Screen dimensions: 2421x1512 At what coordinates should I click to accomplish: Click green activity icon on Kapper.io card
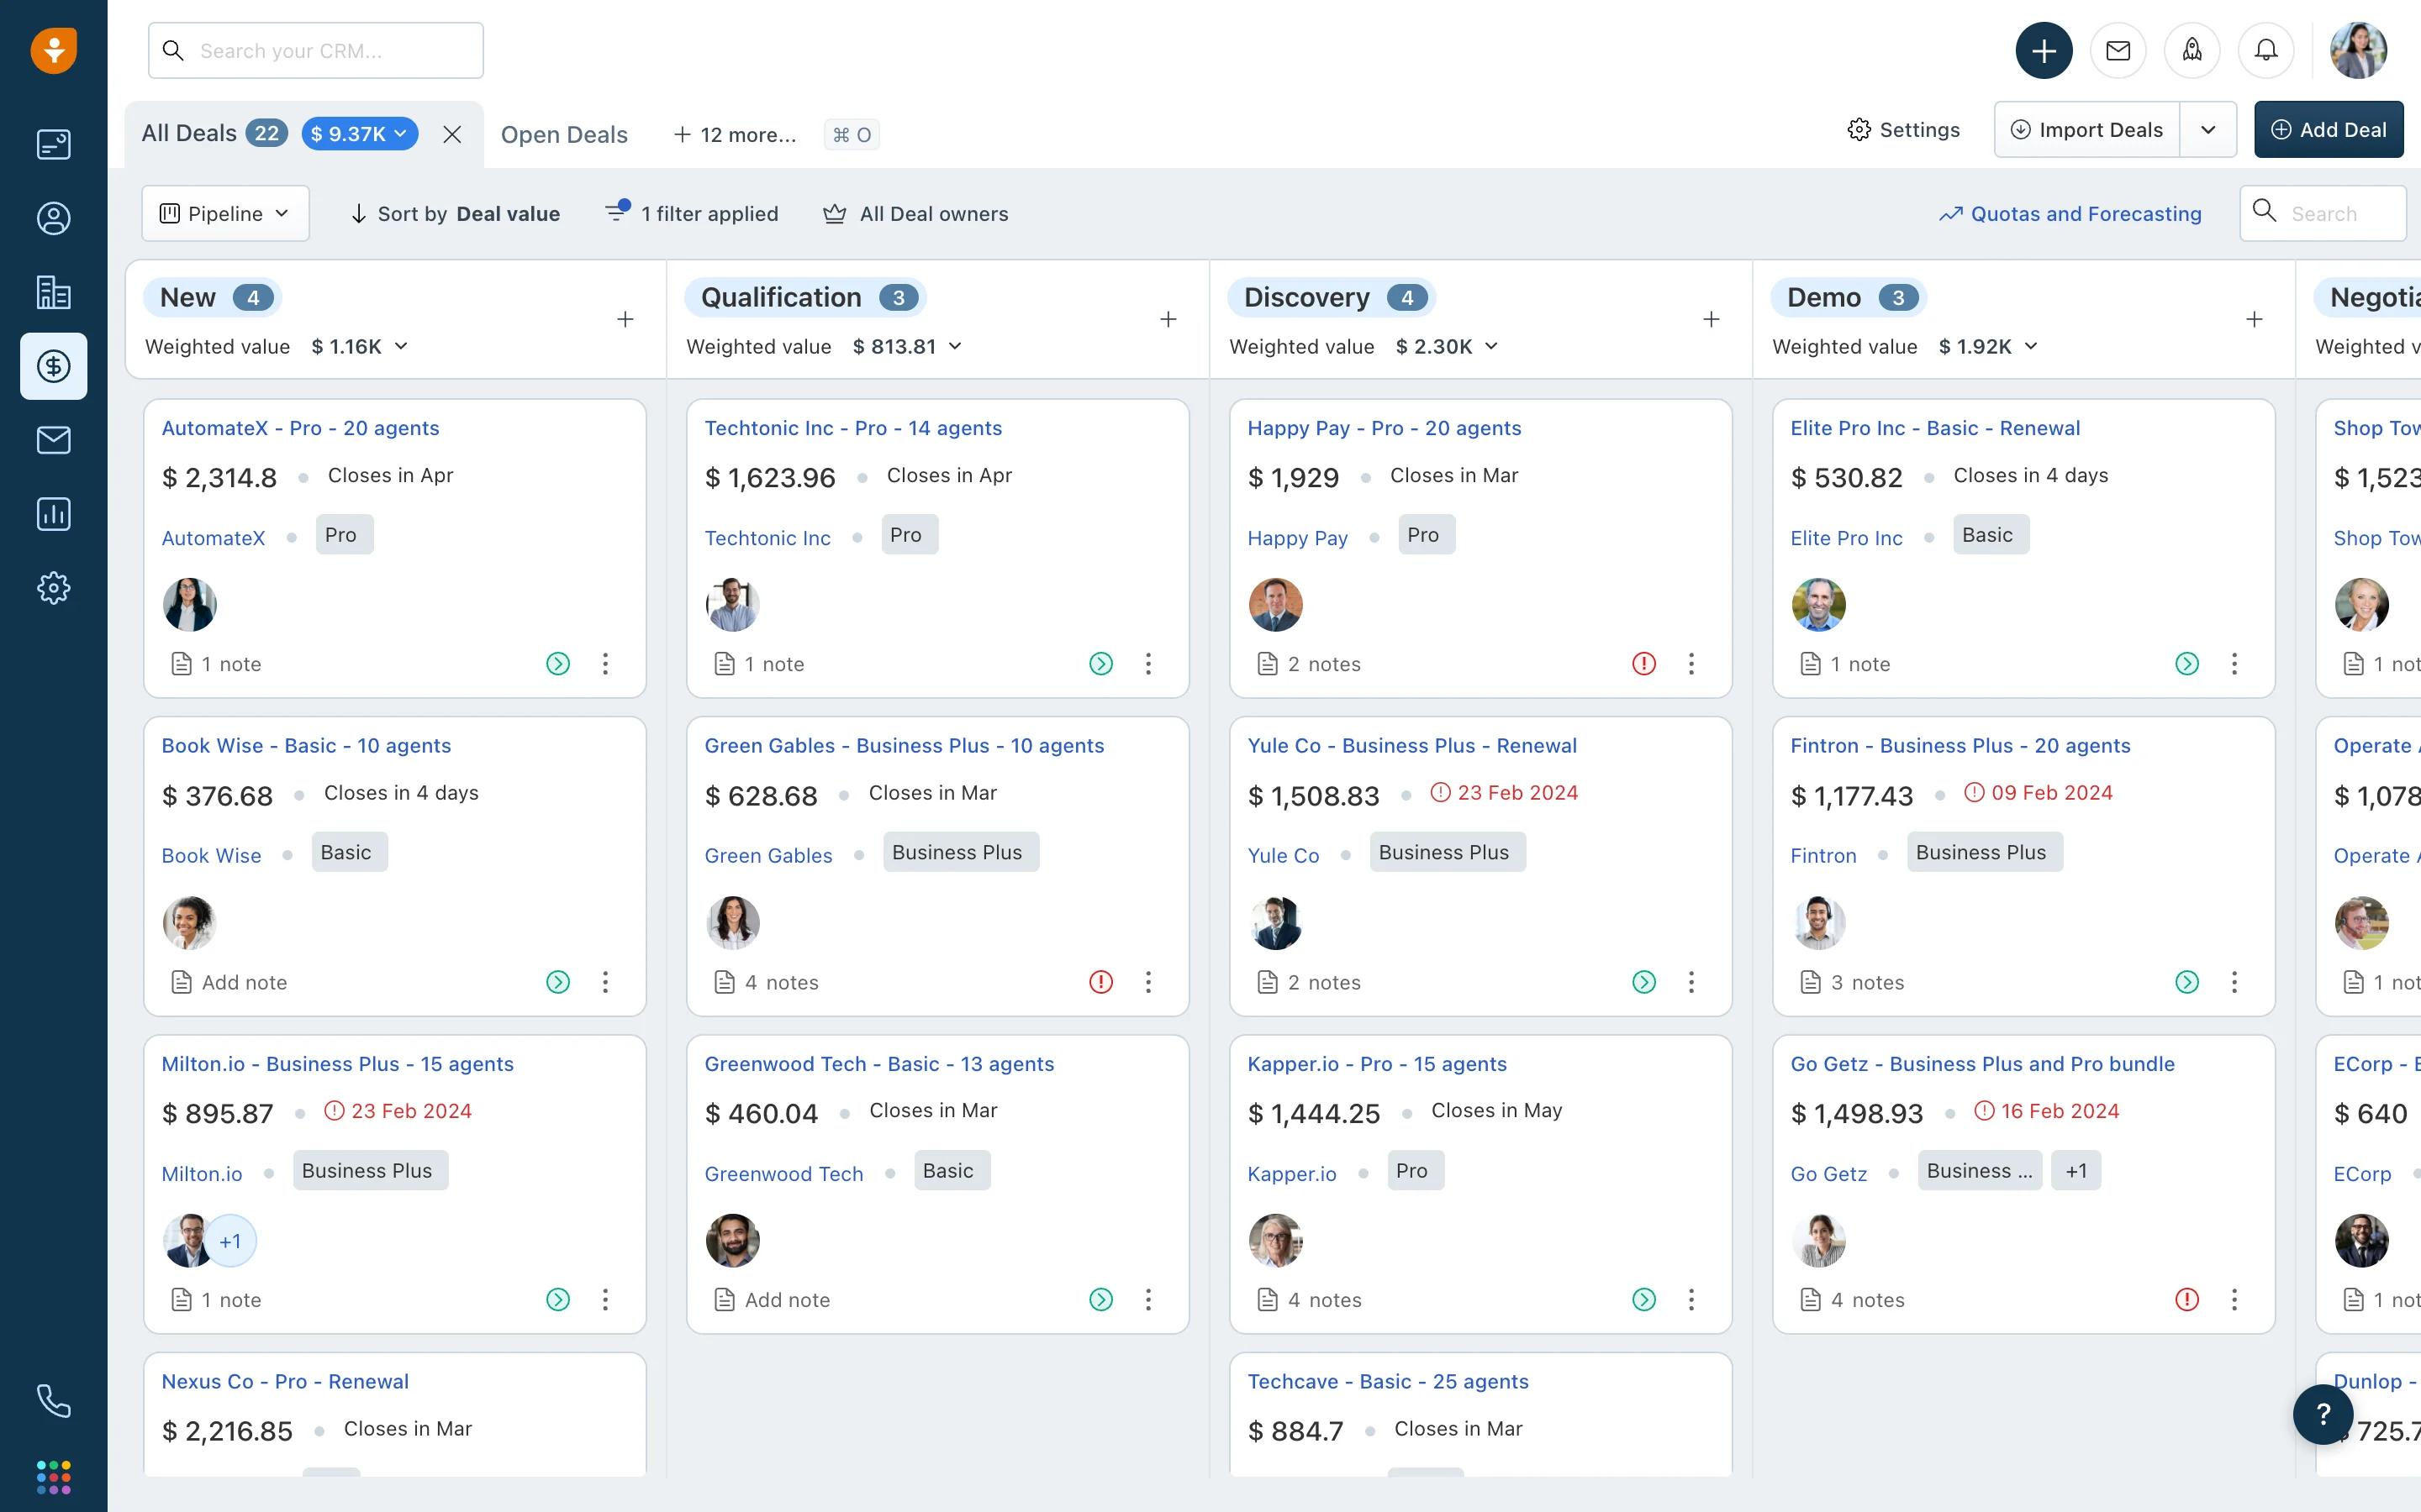[x=1643, y=1300]
